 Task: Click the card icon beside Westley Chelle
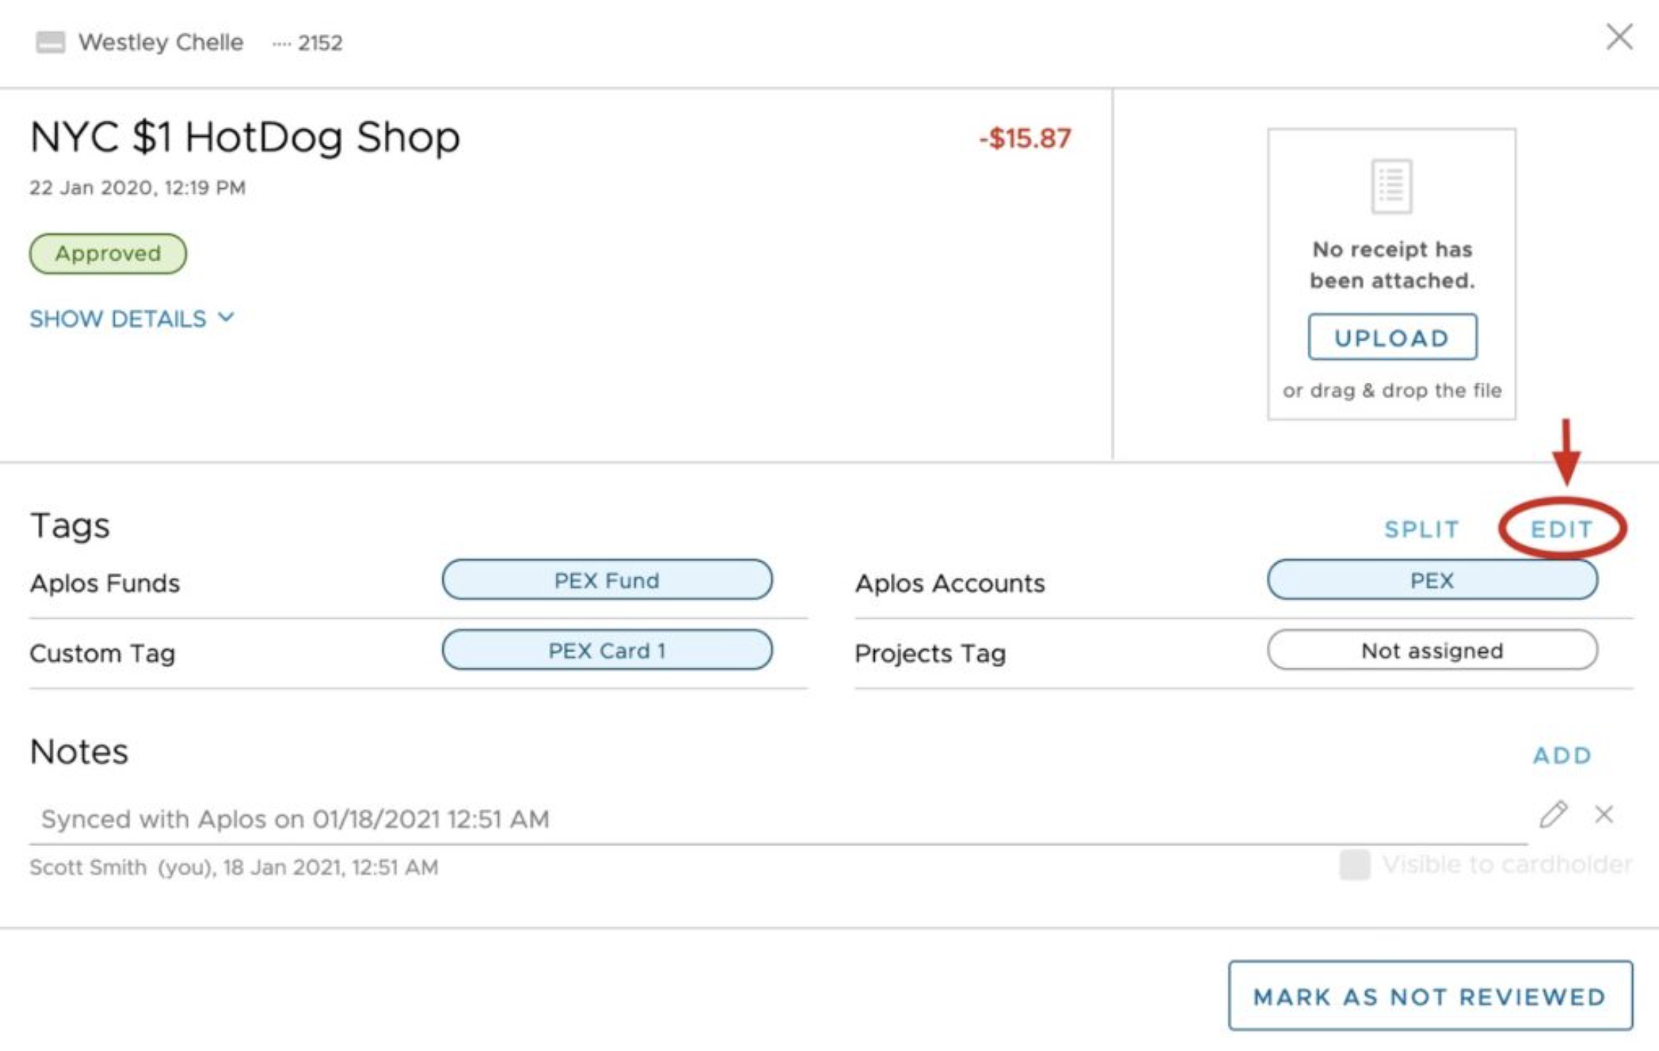coord(50,42)
